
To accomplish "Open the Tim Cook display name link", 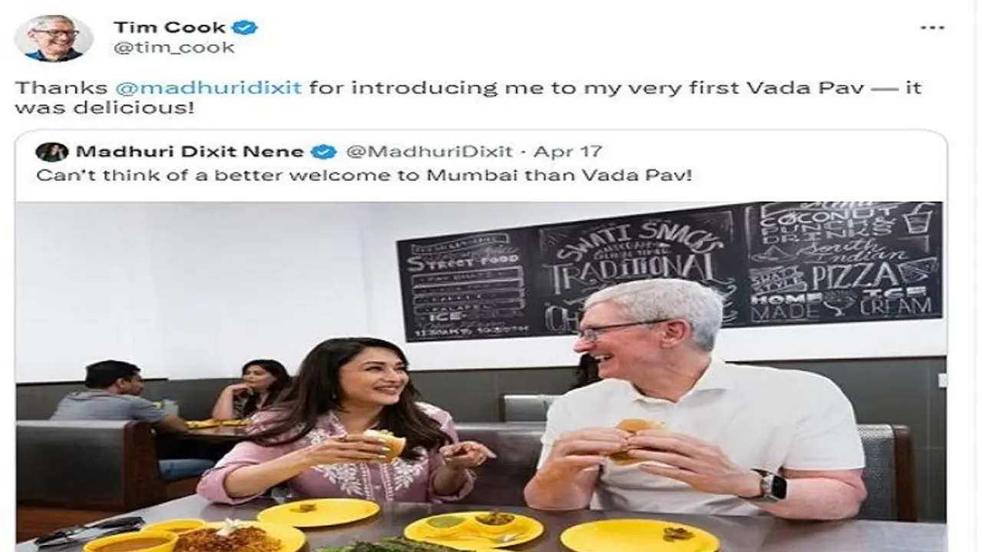I will [170, 28].
